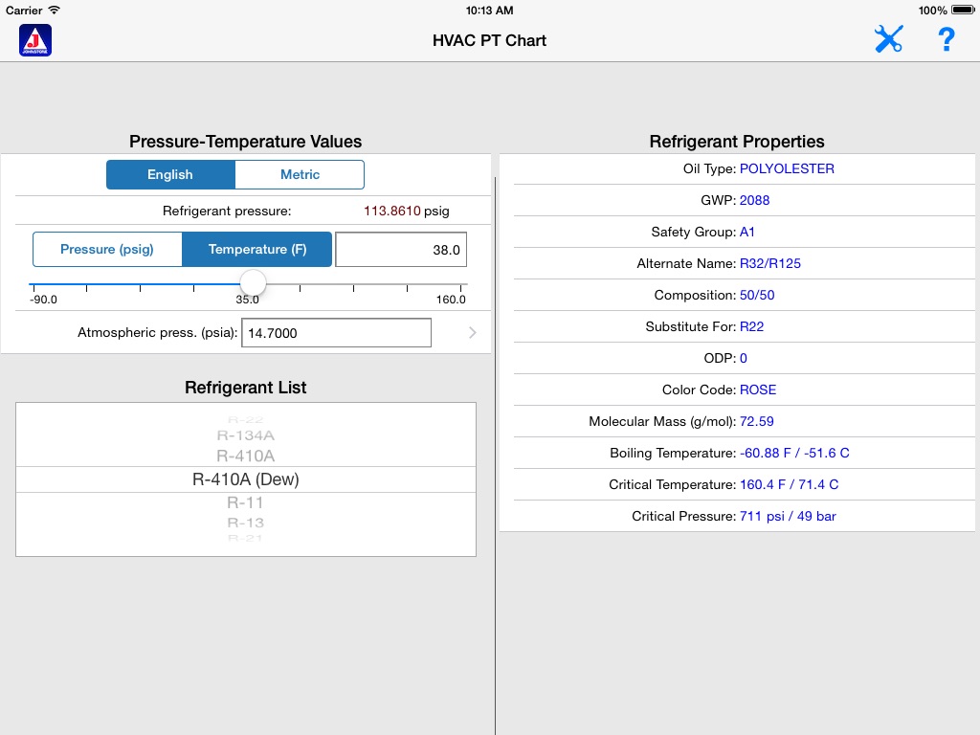Edit the atmospheric pressure field 14.7000
This screenshot has height=735, width=980.
point(336,332)
